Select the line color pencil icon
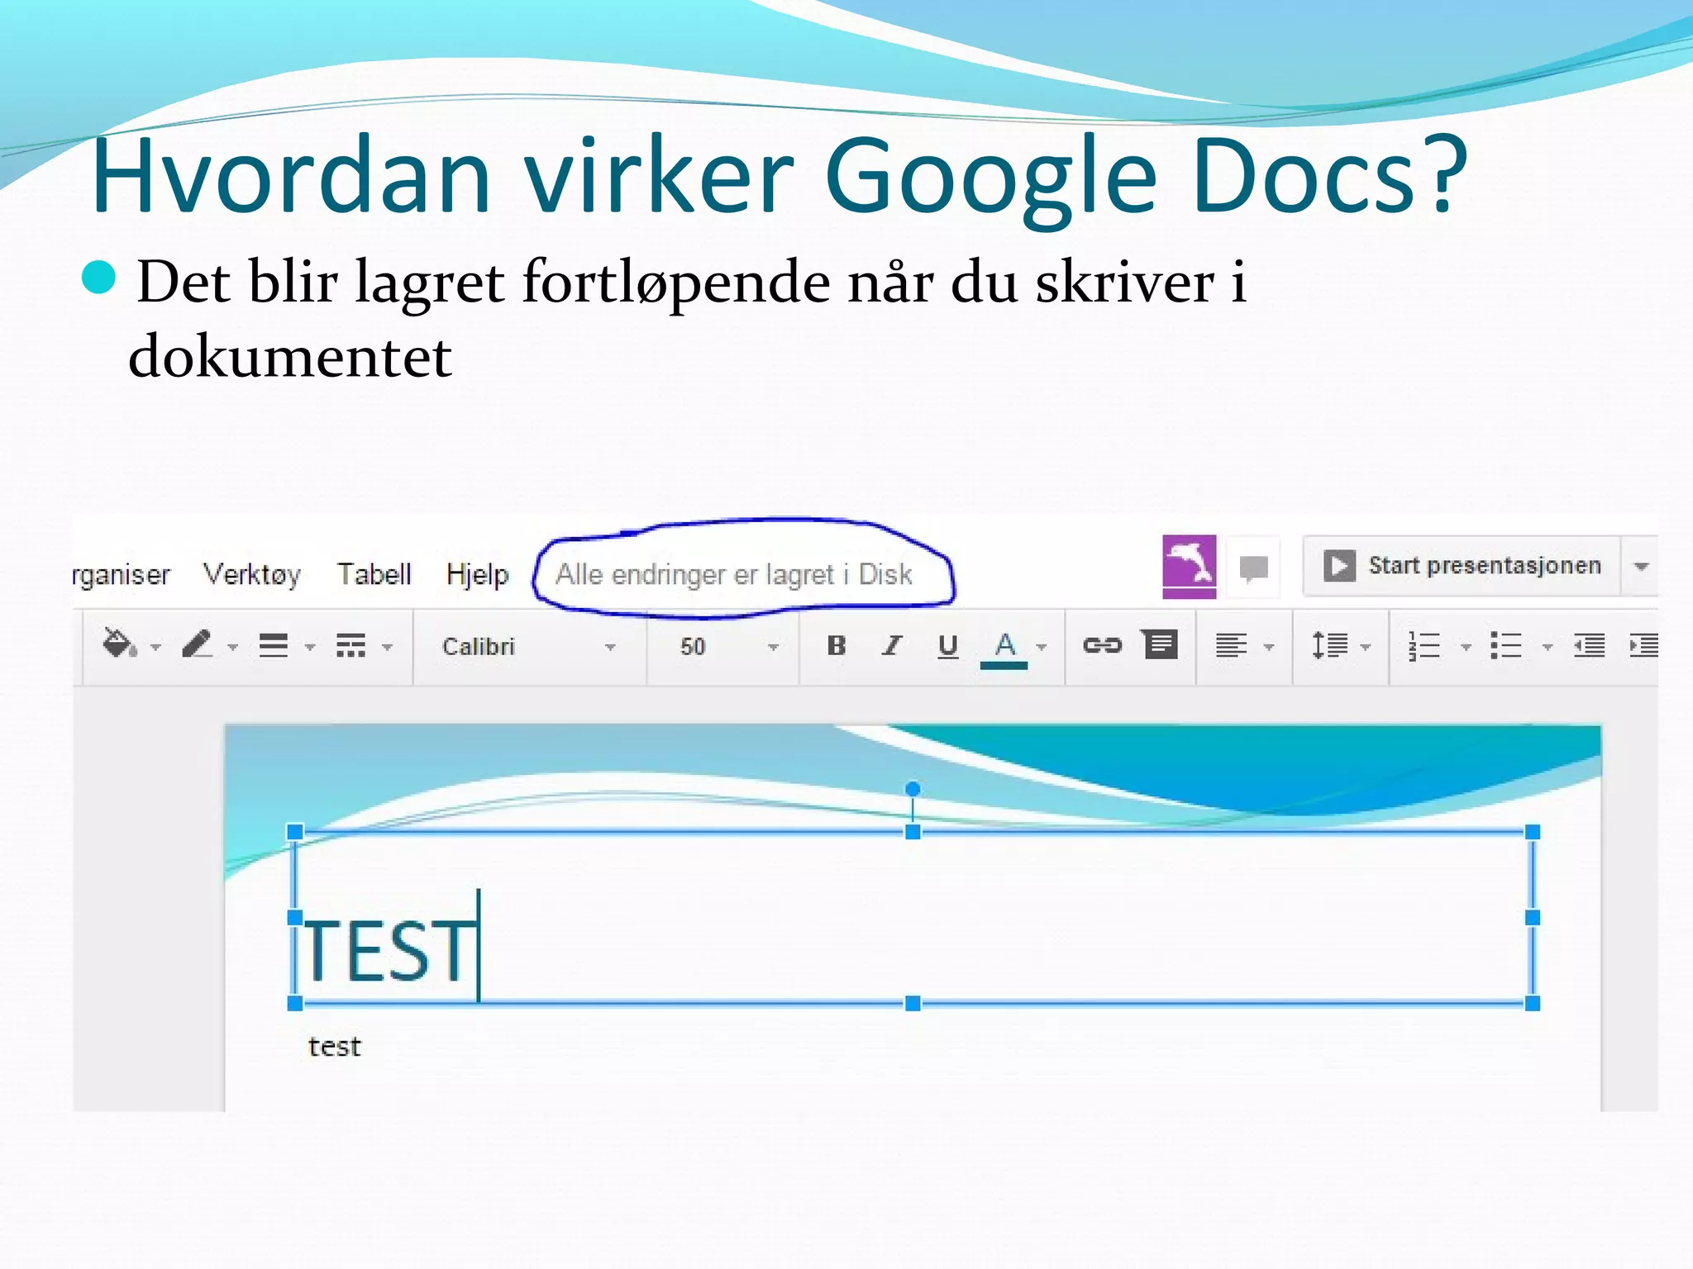Image resolution: width=1693 pixels, height=1269 pixels. [x=198, y=644]
